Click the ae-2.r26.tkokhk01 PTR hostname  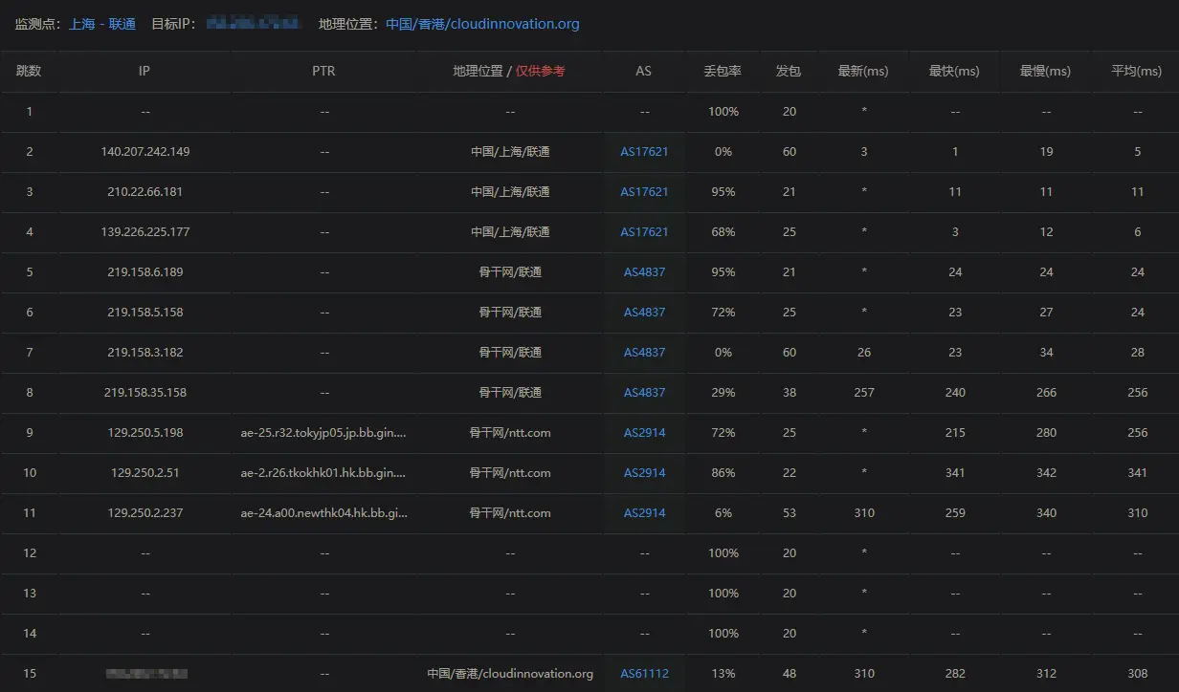click(323, 473)
